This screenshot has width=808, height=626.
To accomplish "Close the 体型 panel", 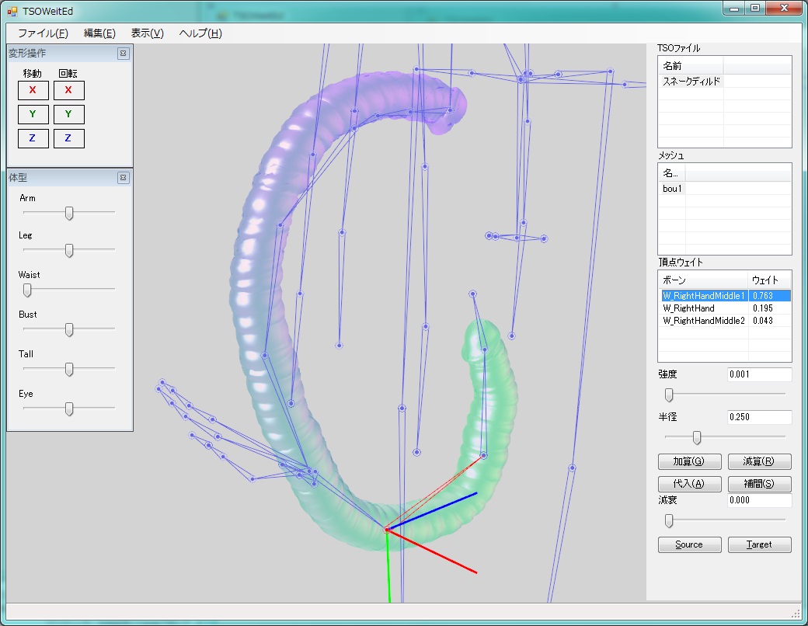I will pyautogui.click(x=123, y=178).
